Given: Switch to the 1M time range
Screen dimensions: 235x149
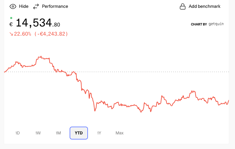Looking at the screenshot, I should pos(58,133).
